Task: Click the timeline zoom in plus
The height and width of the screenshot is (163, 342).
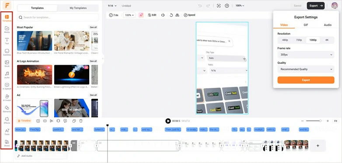Action: (x=328, y=121)
